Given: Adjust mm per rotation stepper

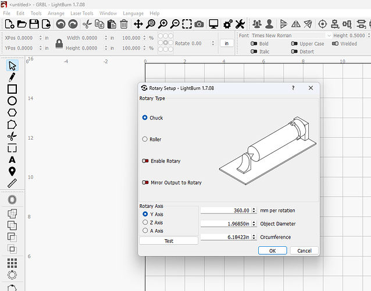Looking at the screenshot, I should [254, 210].
